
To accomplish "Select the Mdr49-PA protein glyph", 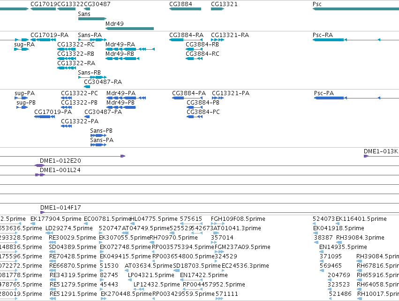I will [126, 98].
